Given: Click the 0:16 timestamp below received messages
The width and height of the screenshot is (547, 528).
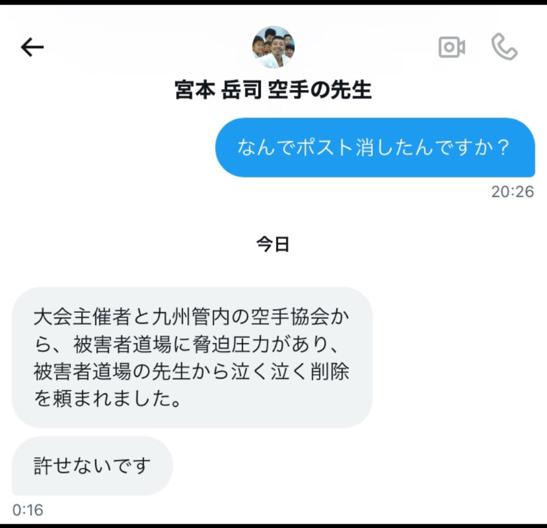Looking at the screenshot, I should [28, 510].
